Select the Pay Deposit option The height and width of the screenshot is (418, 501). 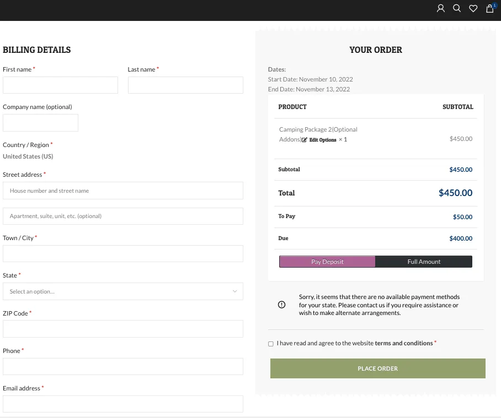coord(327,261)
